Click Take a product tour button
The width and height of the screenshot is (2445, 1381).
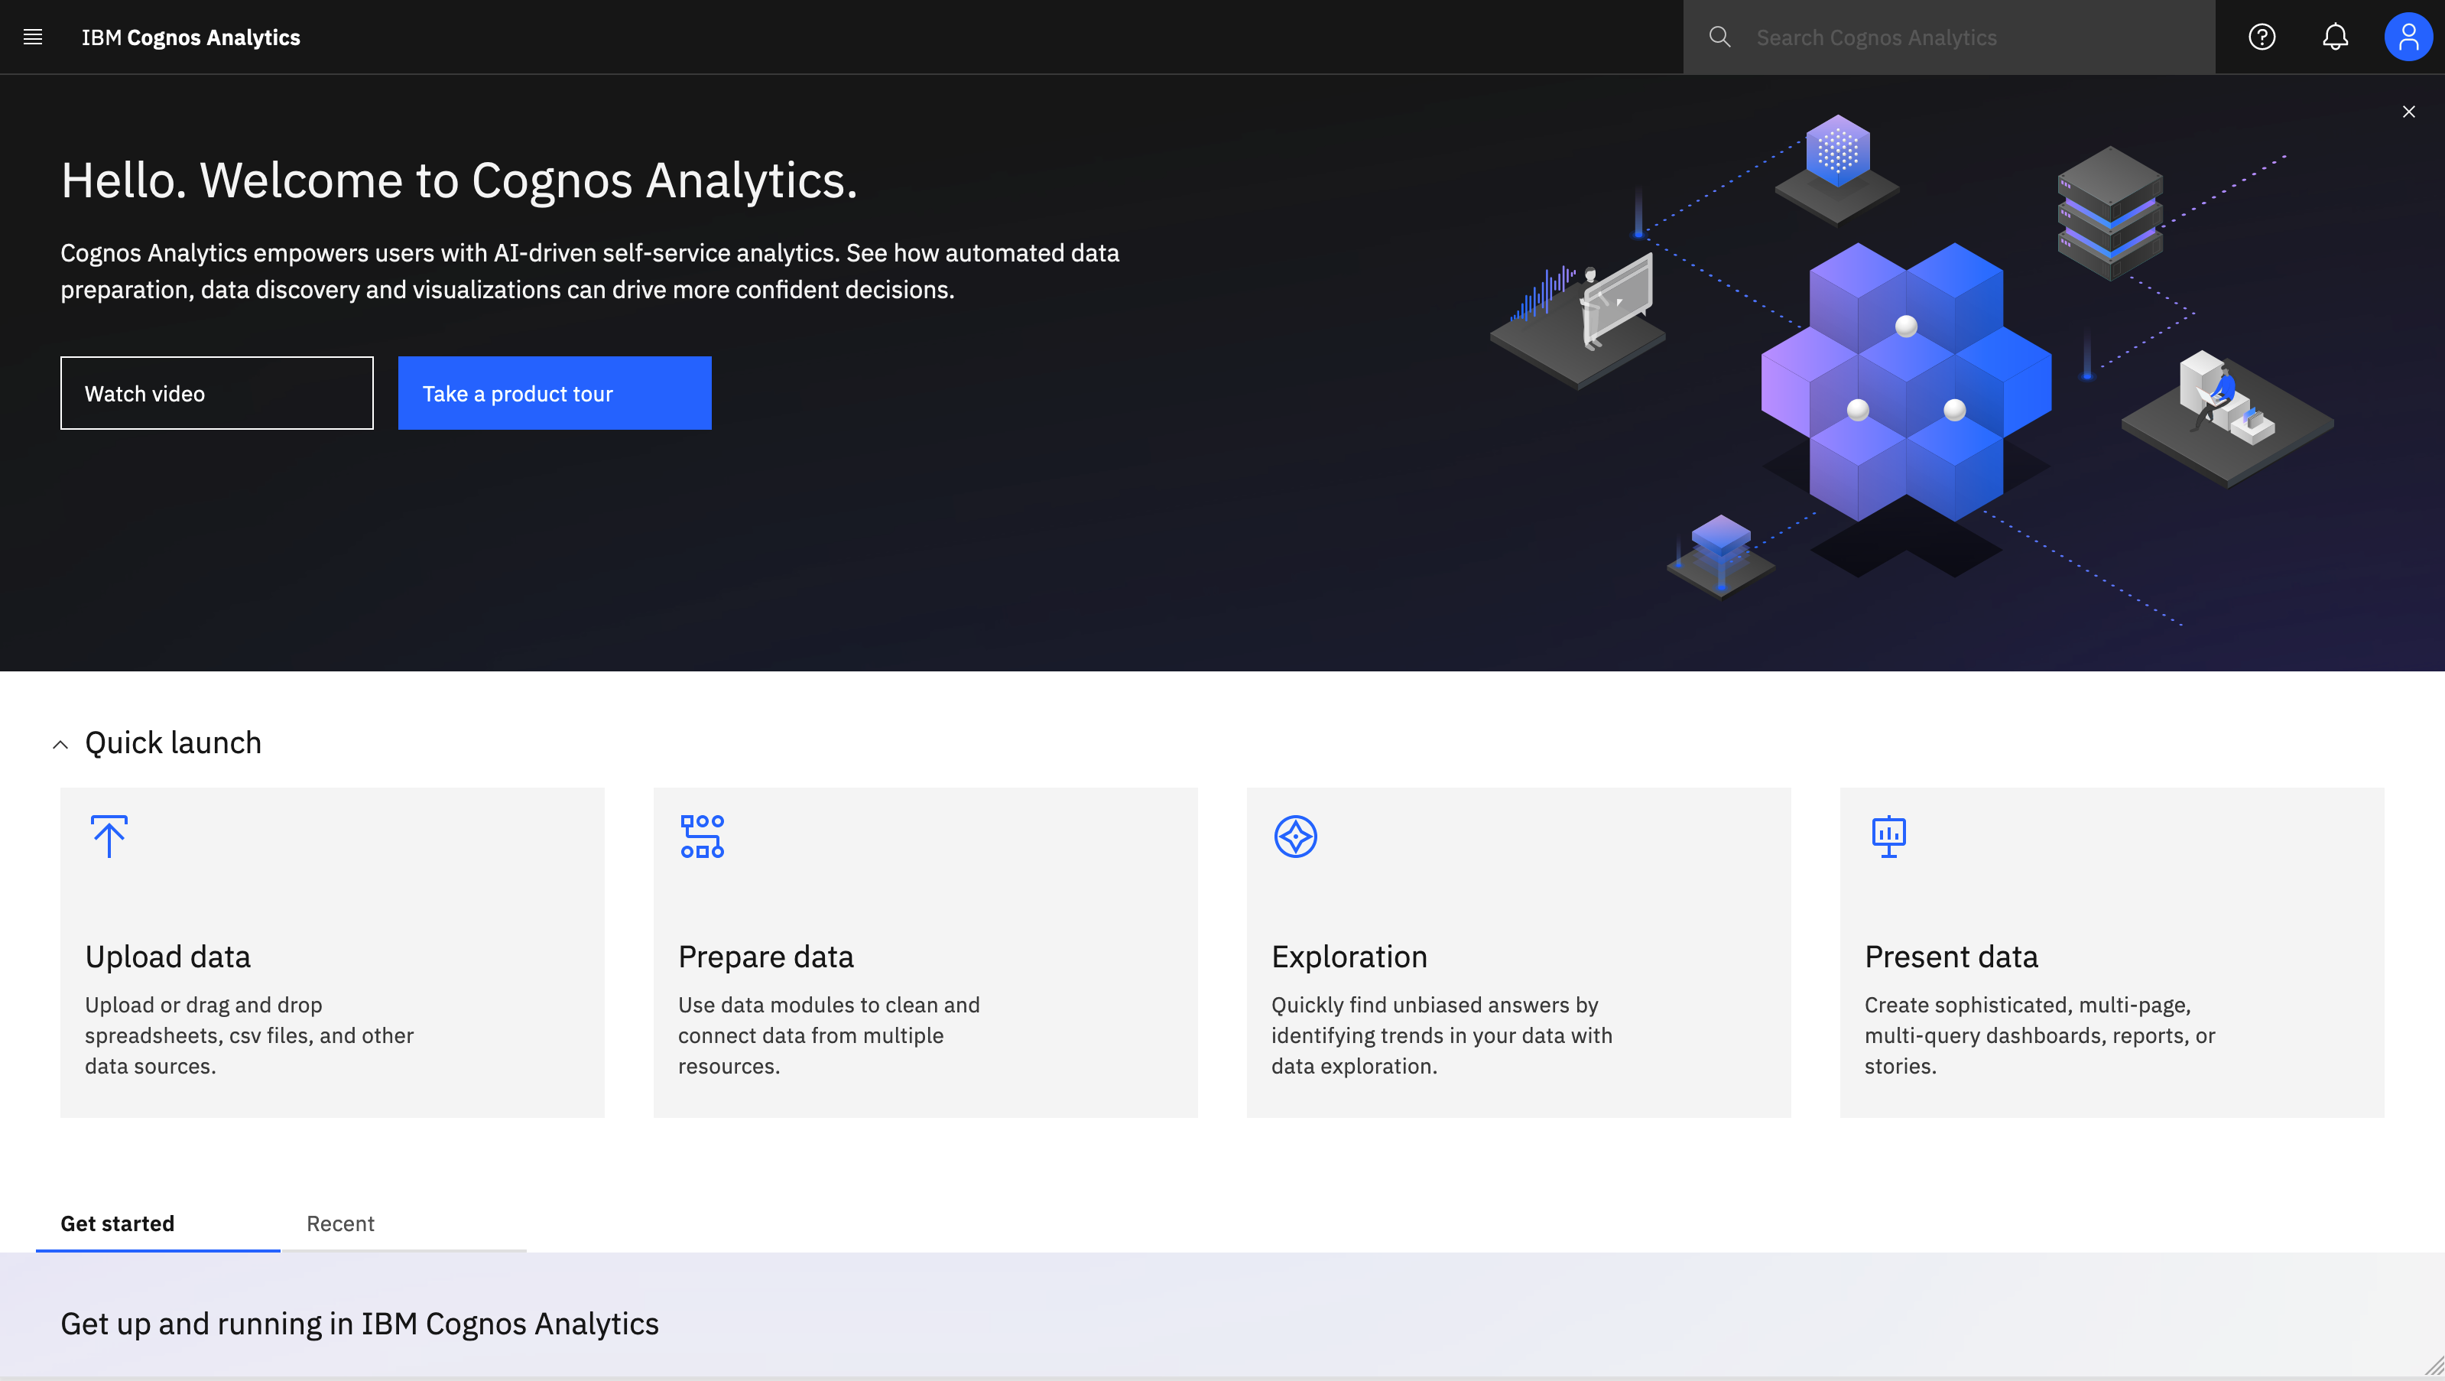point(554,393)
